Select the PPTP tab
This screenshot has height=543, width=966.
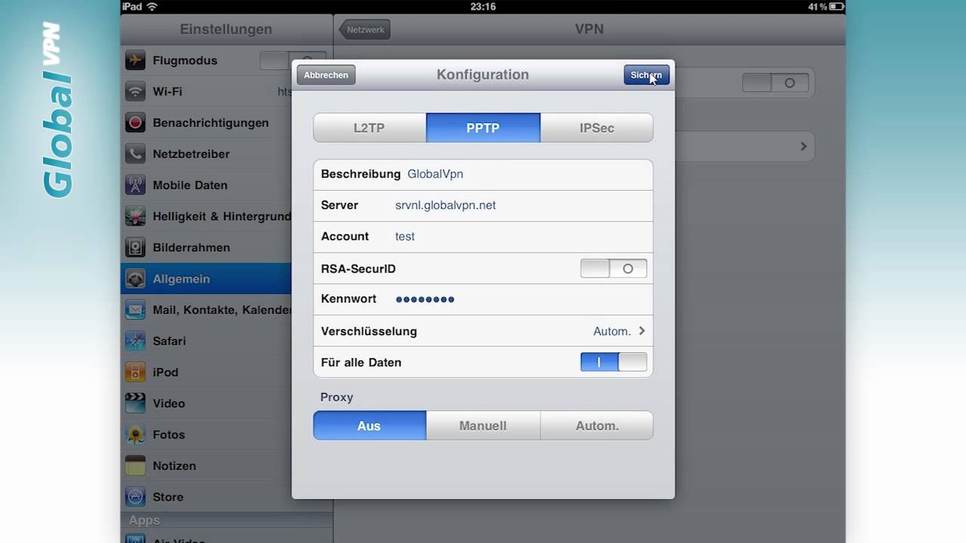483,128
